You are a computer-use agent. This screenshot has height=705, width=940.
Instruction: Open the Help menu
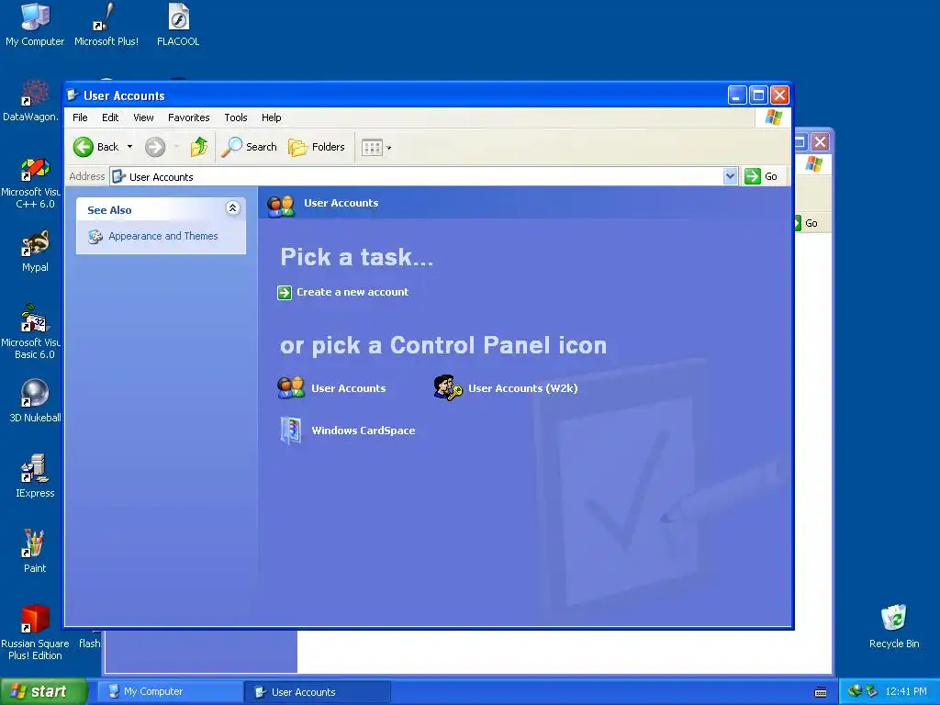[x=271, y=117]
